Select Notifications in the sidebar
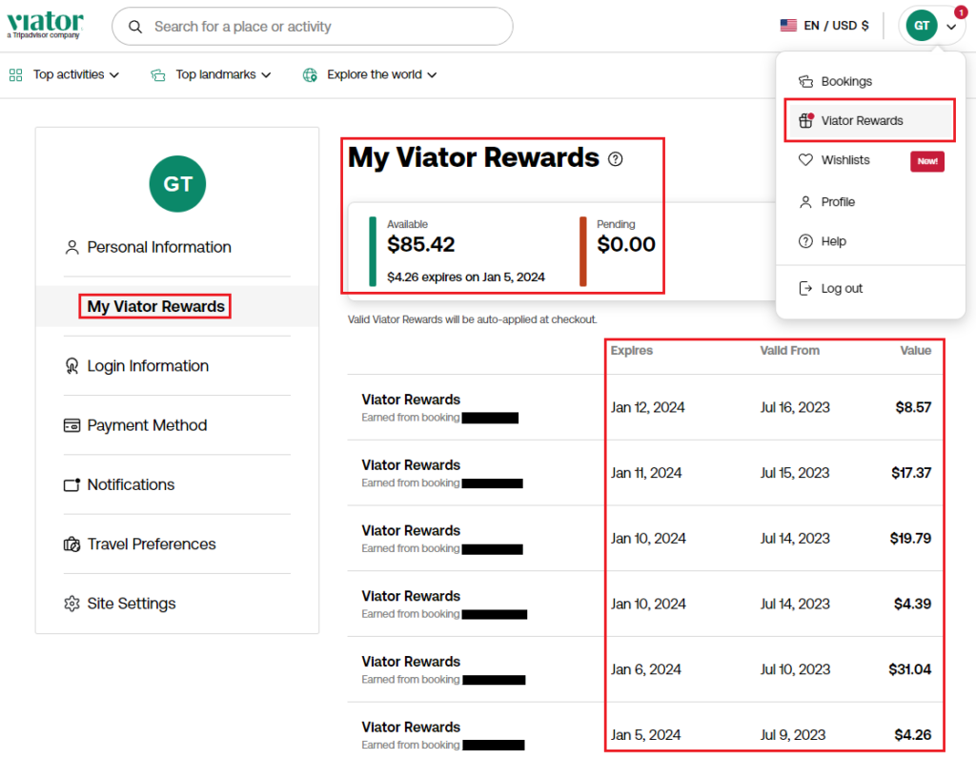The width and height of the screenshot is (976, 760). tap(129, 484)
